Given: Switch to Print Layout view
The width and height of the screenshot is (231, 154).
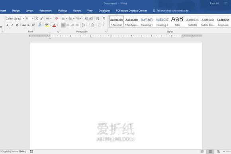Looking at the screenshot, I should coord(210,152).
